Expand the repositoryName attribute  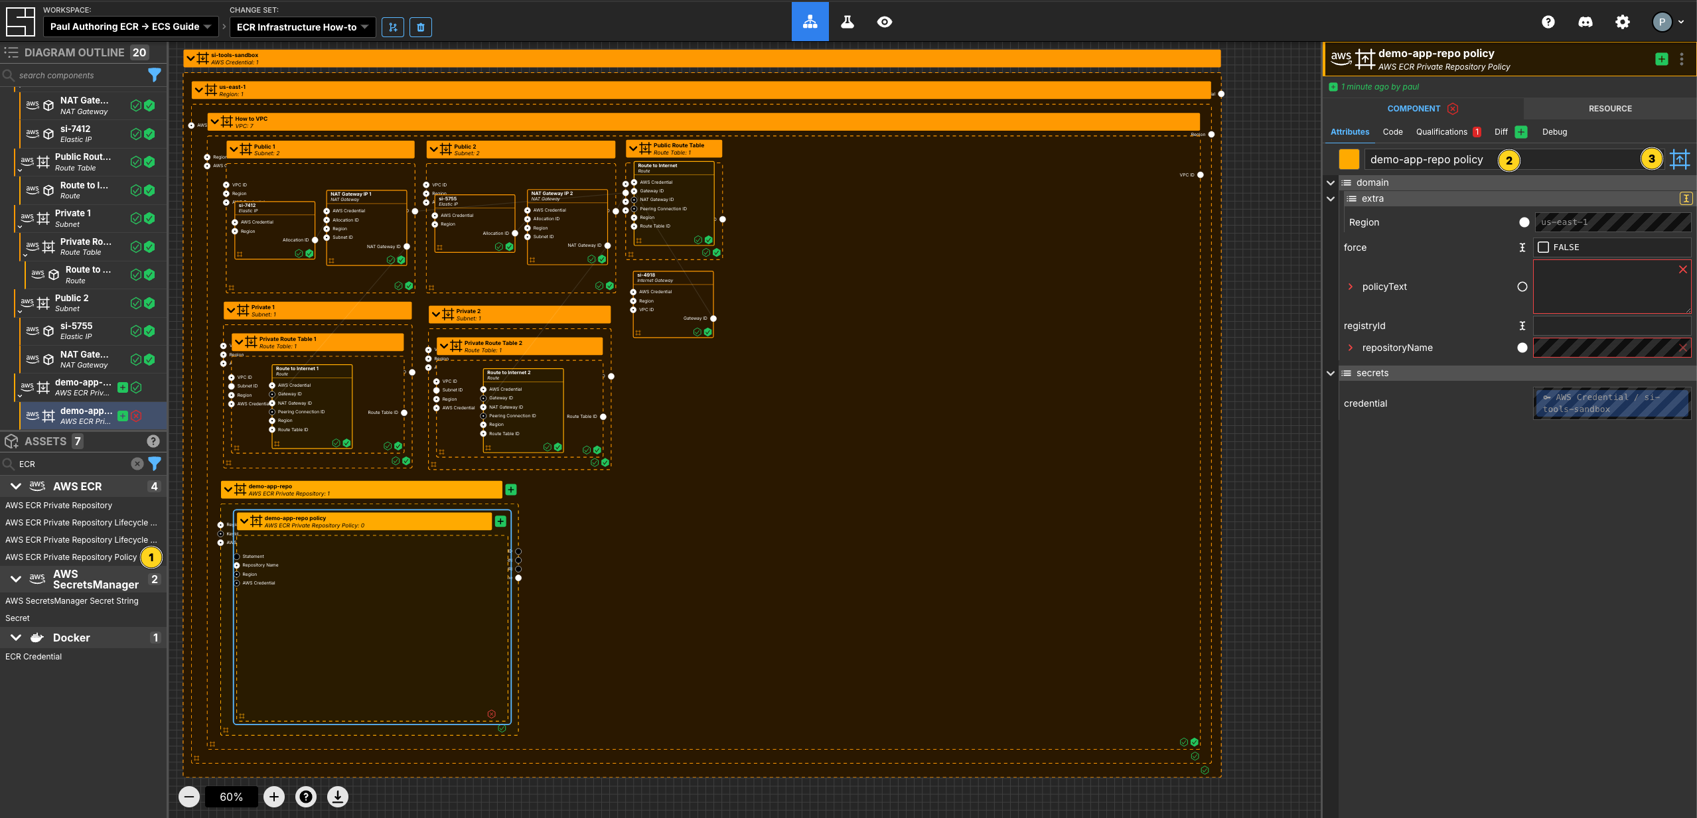pyautogui.click(x=1350, y=348)
